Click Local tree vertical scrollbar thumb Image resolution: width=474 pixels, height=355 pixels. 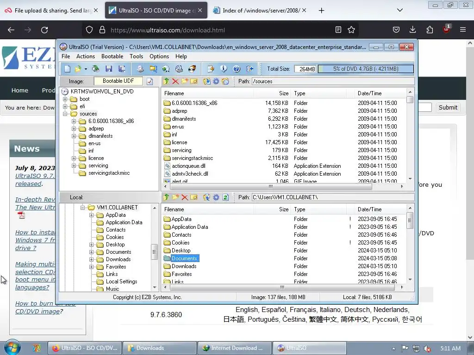point(154,252)
